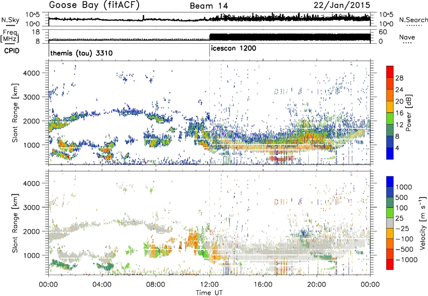Click the CPID change marker line before "icescan 1200"
Image resolution: width=428 pixels, height=296 pixels.
click(x=209, y=51)
